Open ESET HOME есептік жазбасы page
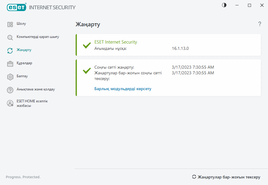The height and width of the screenshot is (185, 268). coord(32,103)
